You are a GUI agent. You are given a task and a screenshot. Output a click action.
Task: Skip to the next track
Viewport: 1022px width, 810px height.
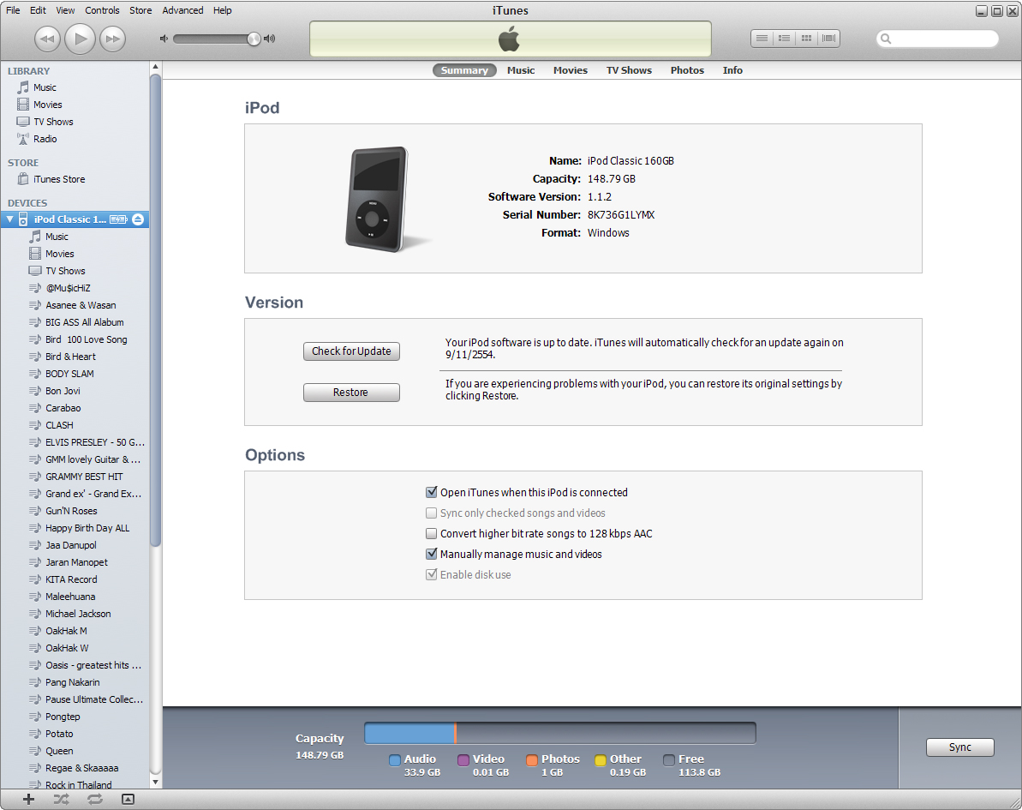[112, 39]
